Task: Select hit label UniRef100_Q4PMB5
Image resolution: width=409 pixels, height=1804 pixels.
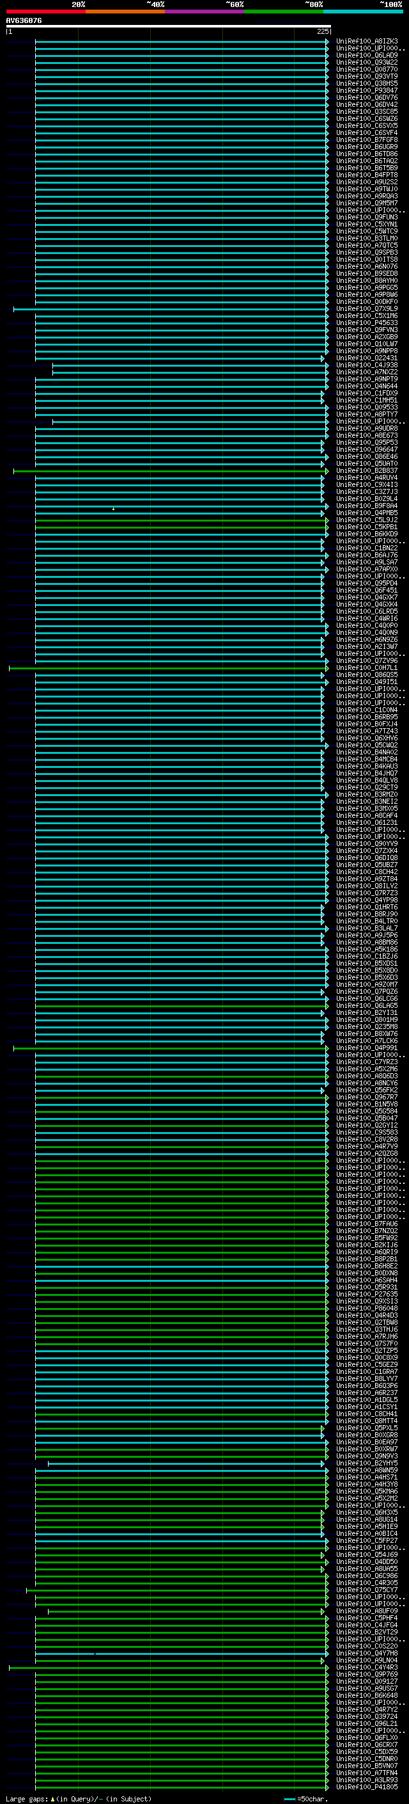Action: click(367, 513)
